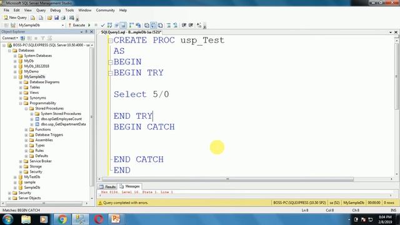Collapse the Programmability folder
400x225 pixels.
point(21,103)
